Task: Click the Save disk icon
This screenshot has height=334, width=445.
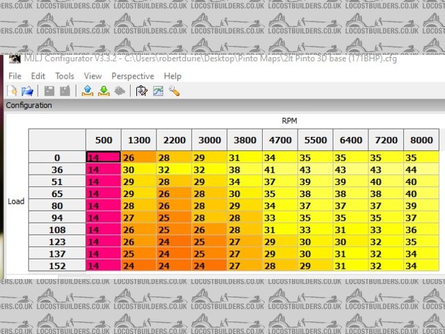Action: point(49,90)
